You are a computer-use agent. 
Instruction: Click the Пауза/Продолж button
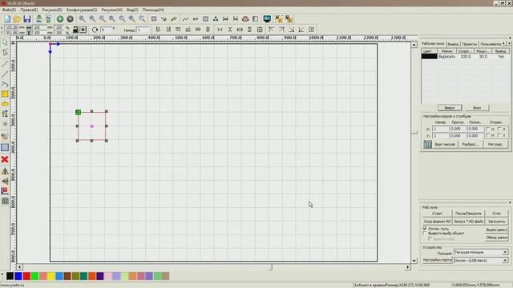click(468, 214)
